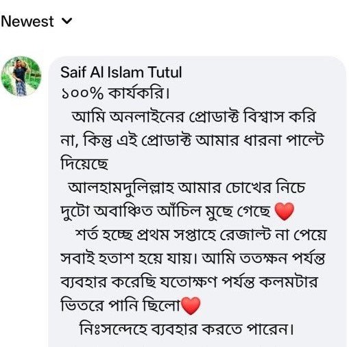Click the sentence সবাই হতাশ হয়ে যায়
This screenshot has height=347, width=349.
(x=128, y=259)
